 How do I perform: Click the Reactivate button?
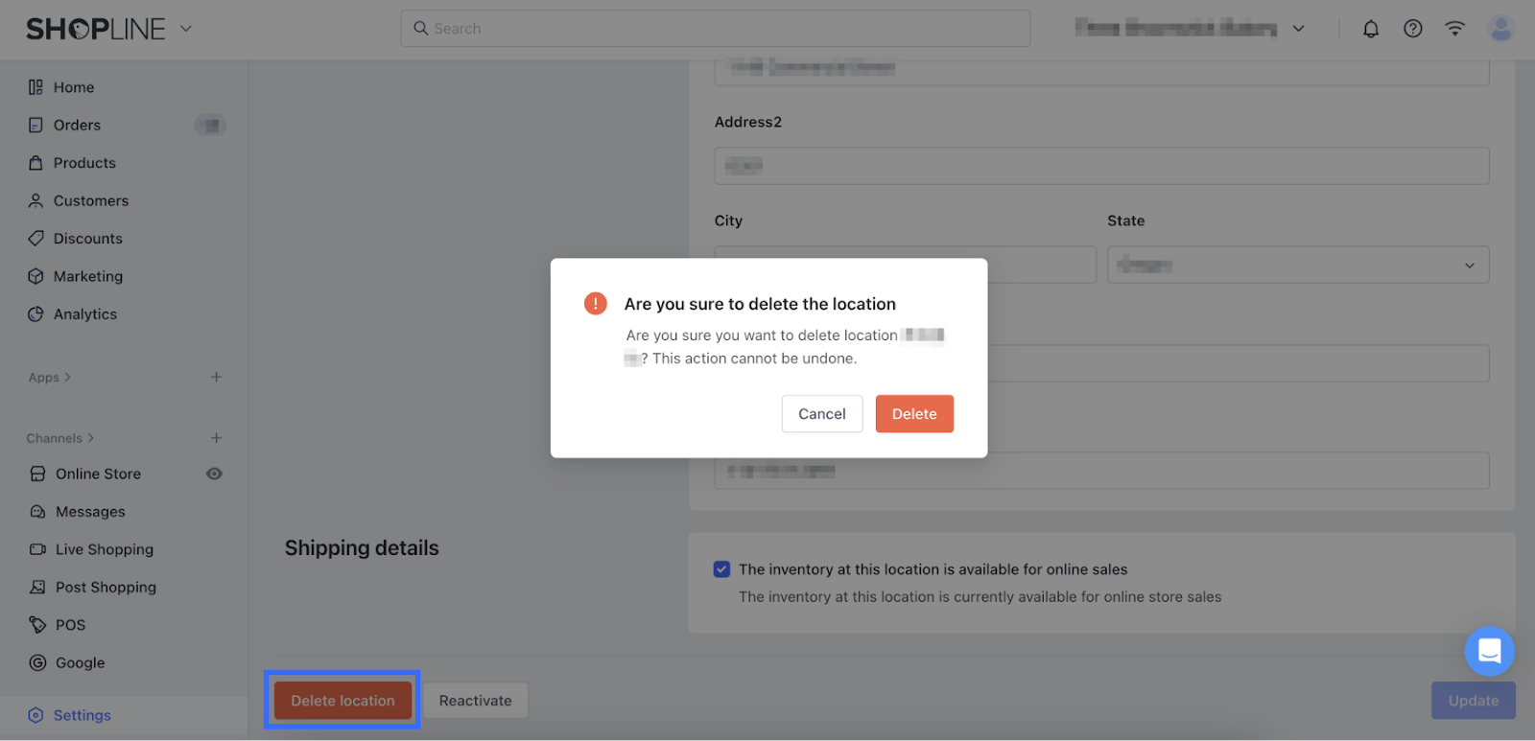click(x=475, y=701)
